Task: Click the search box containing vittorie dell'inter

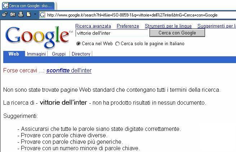Action: (112, 33)
